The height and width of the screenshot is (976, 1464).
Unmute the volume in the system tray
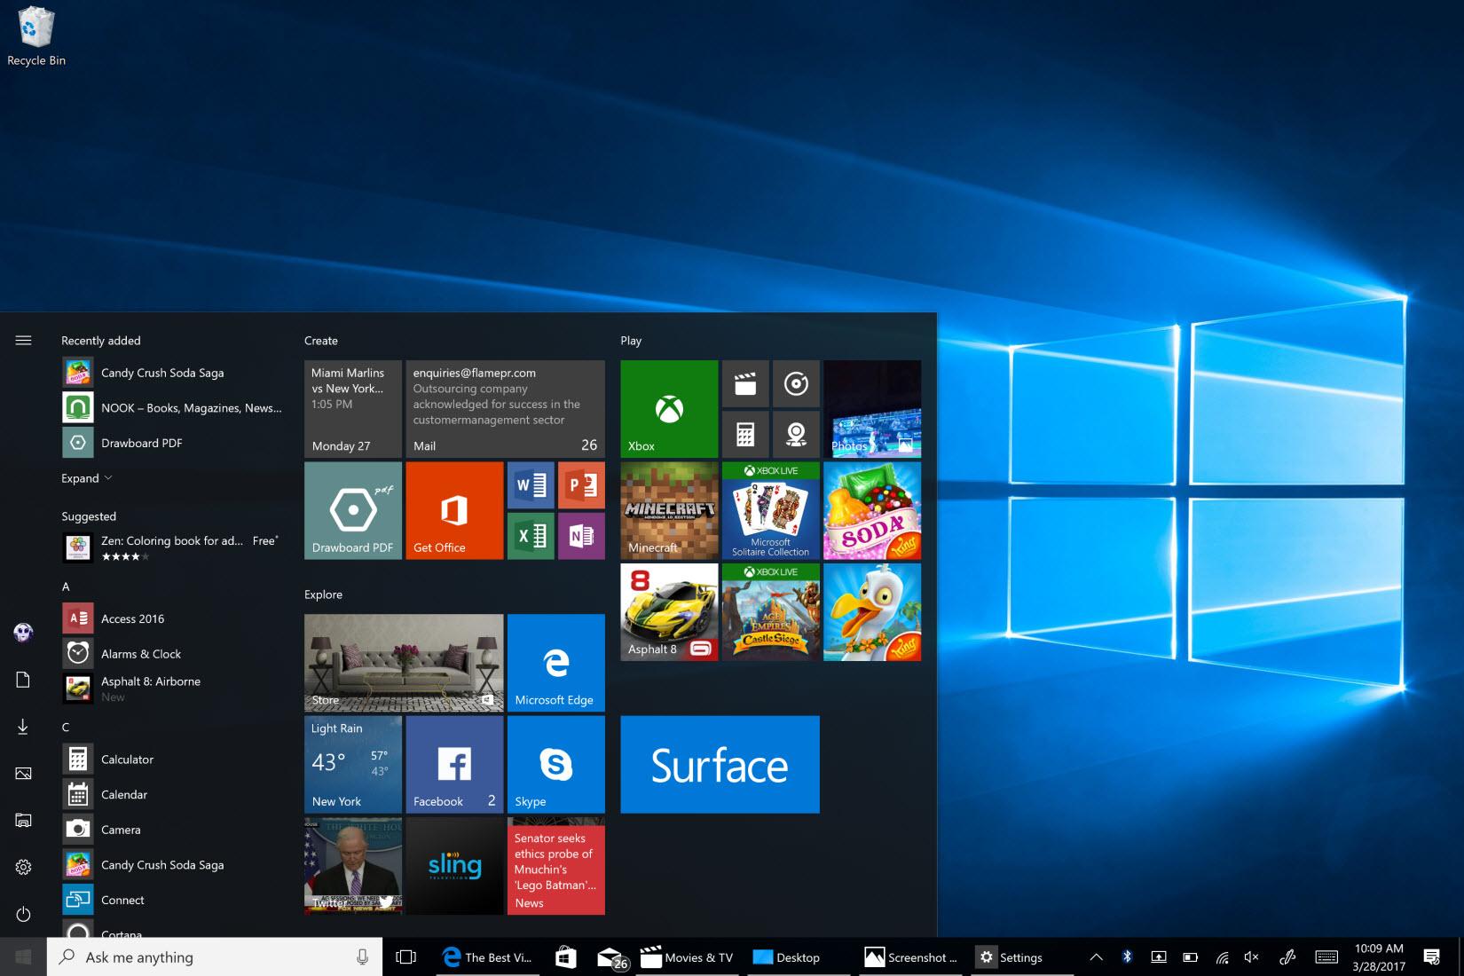tap(1251, 956)
